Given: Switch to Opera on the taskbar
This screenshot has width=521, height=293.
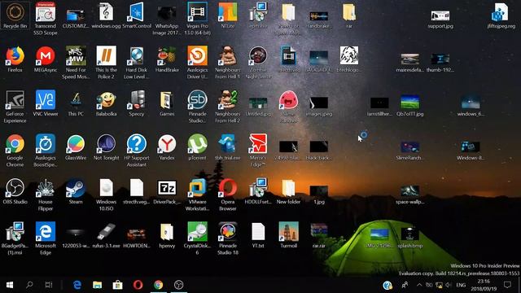Looking at the screenshot, I should pos(138,285).
